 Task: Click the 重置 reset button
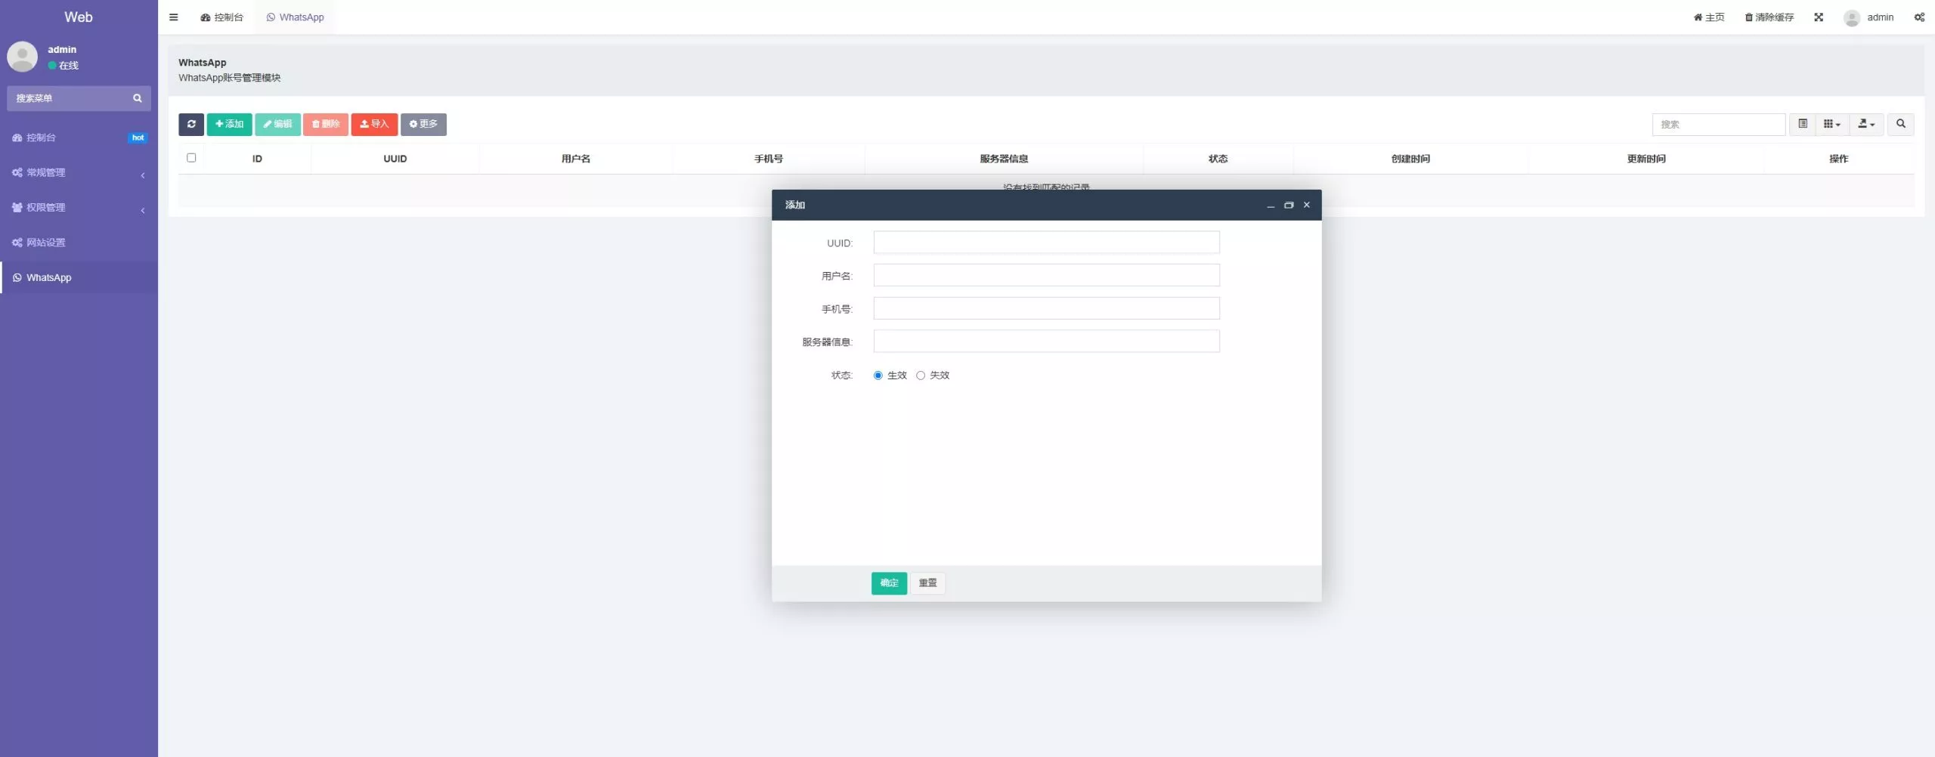coord(927,583)
